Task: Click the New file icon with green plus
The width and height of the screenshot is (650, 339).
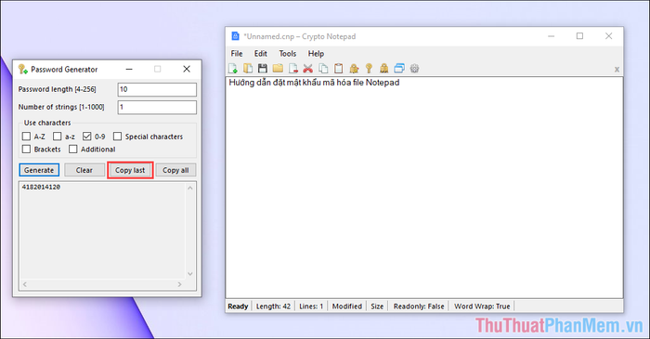Action: click(233, 69)
